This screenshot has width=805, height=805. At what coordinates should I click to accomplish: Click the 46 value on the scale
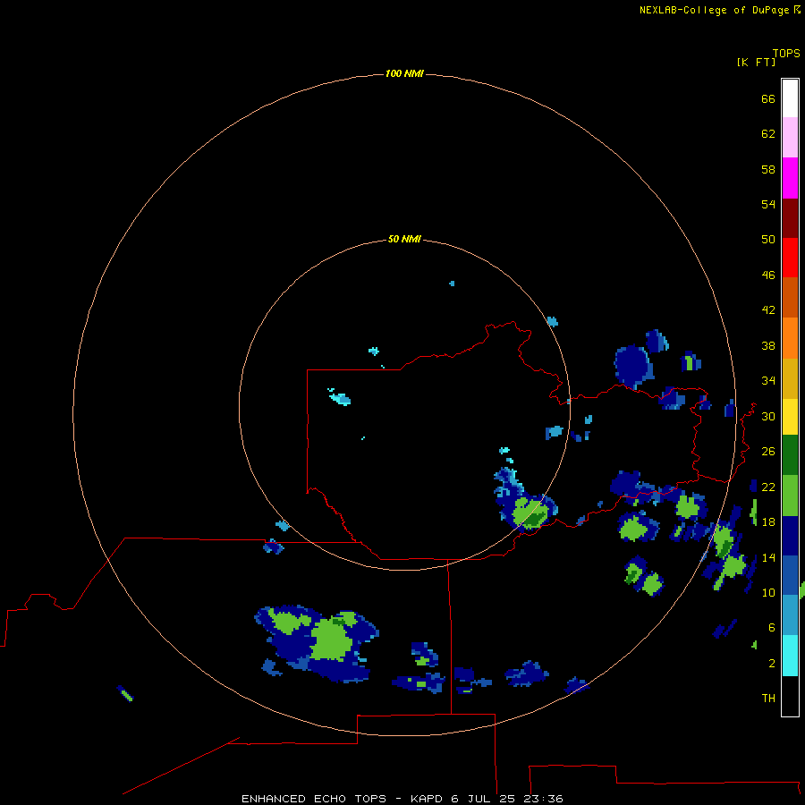pos(768,275)
